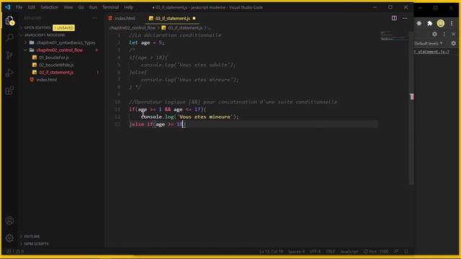The image size is (461, 259).
Task: Open the Run menu
Action: (x=93, y=7)
